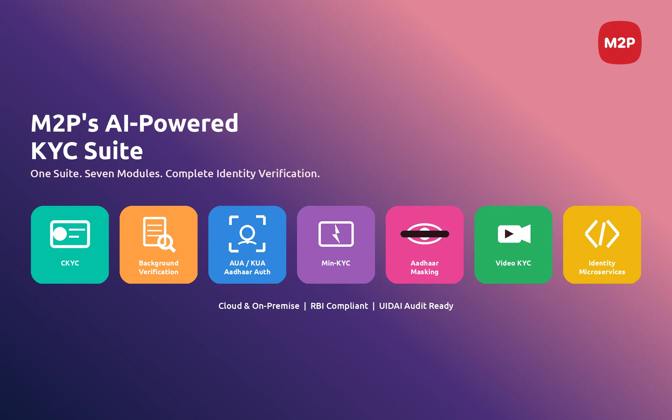Click the Cloud & On-Premise text
This screenshot has height=420, width=672.
tap(259, 306)
